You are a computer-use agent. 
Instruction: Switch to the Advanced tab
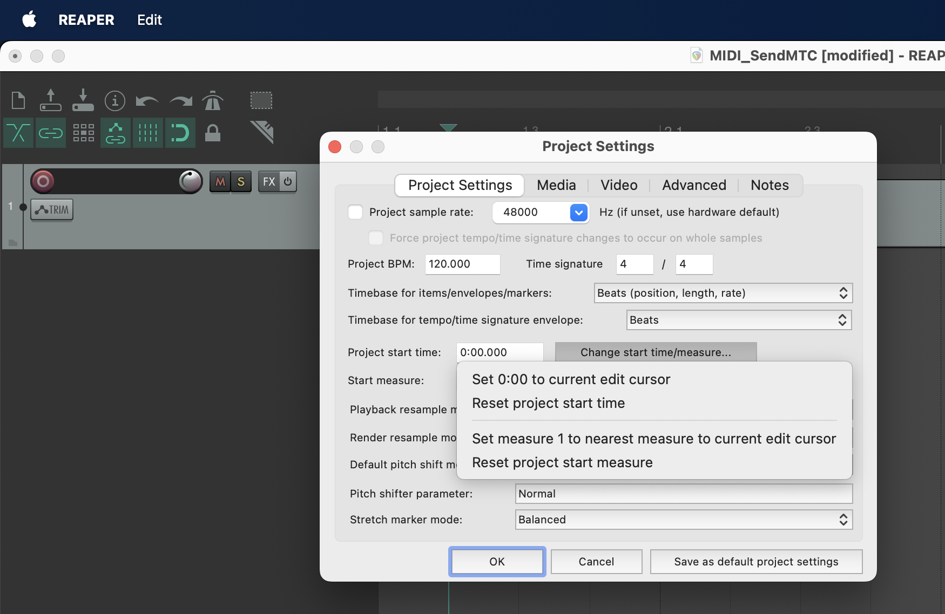point(694,185)
